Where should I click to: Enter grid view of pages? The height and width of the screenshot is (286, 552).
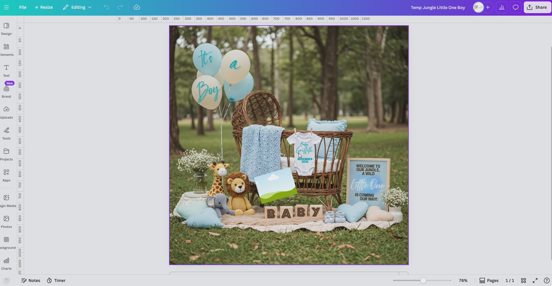(524, 280)
